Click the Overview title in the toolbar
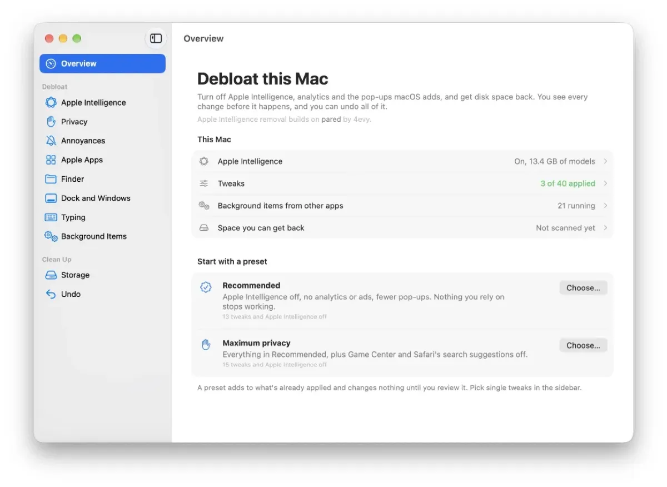 (203, 38)
